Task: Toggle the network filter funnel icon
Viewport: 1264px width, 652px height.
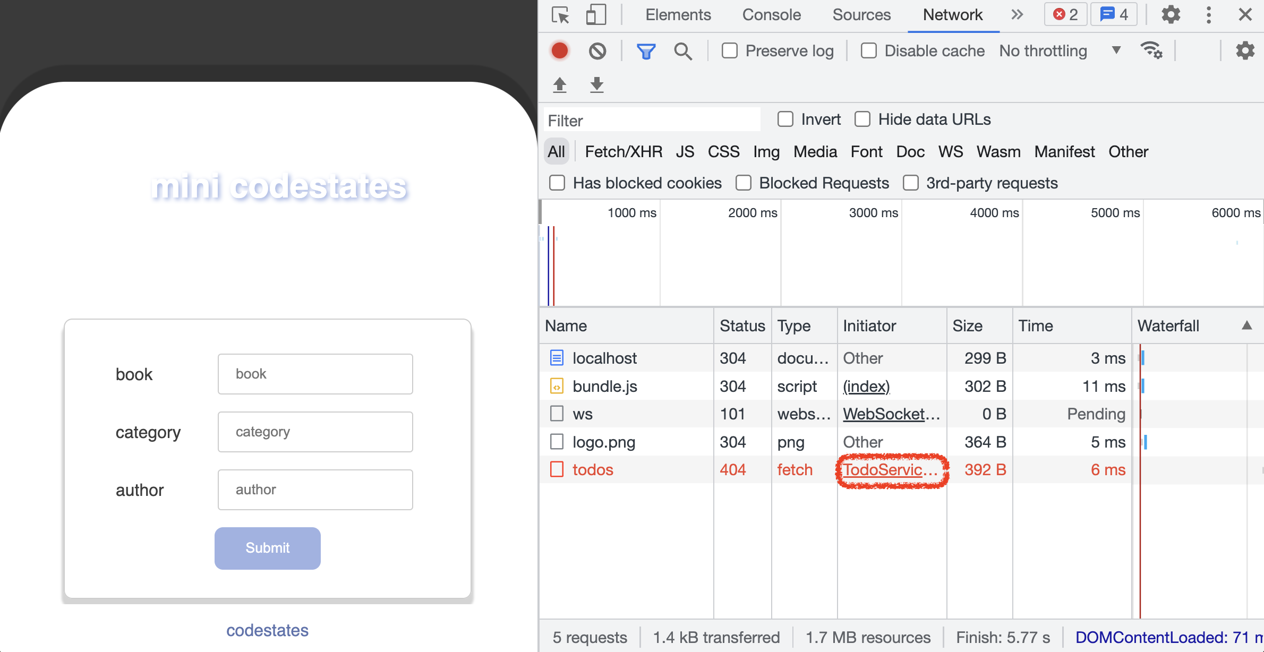Action: coord(646,51)
